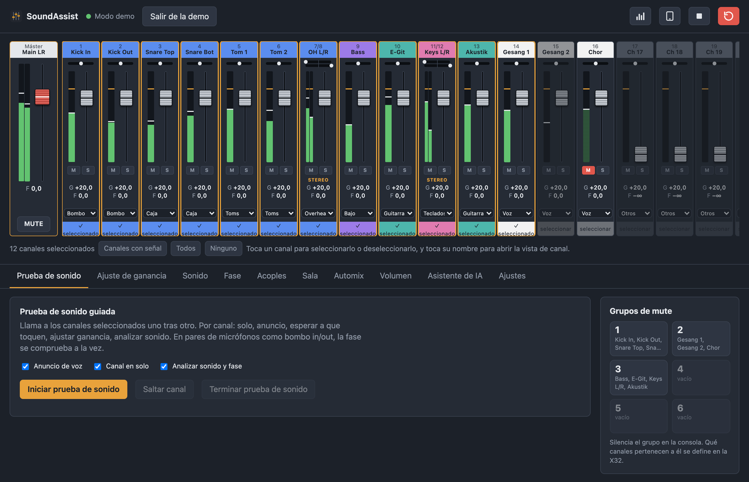Mute the Keys L/R channel

tap(430, 170)
